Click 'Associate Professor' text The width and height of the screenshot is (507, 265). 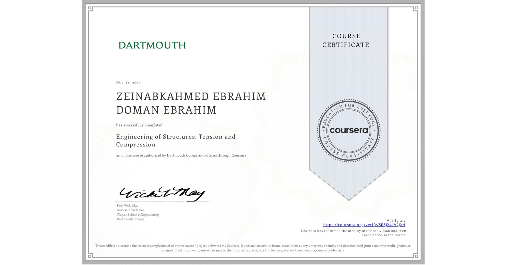point(130,210)
